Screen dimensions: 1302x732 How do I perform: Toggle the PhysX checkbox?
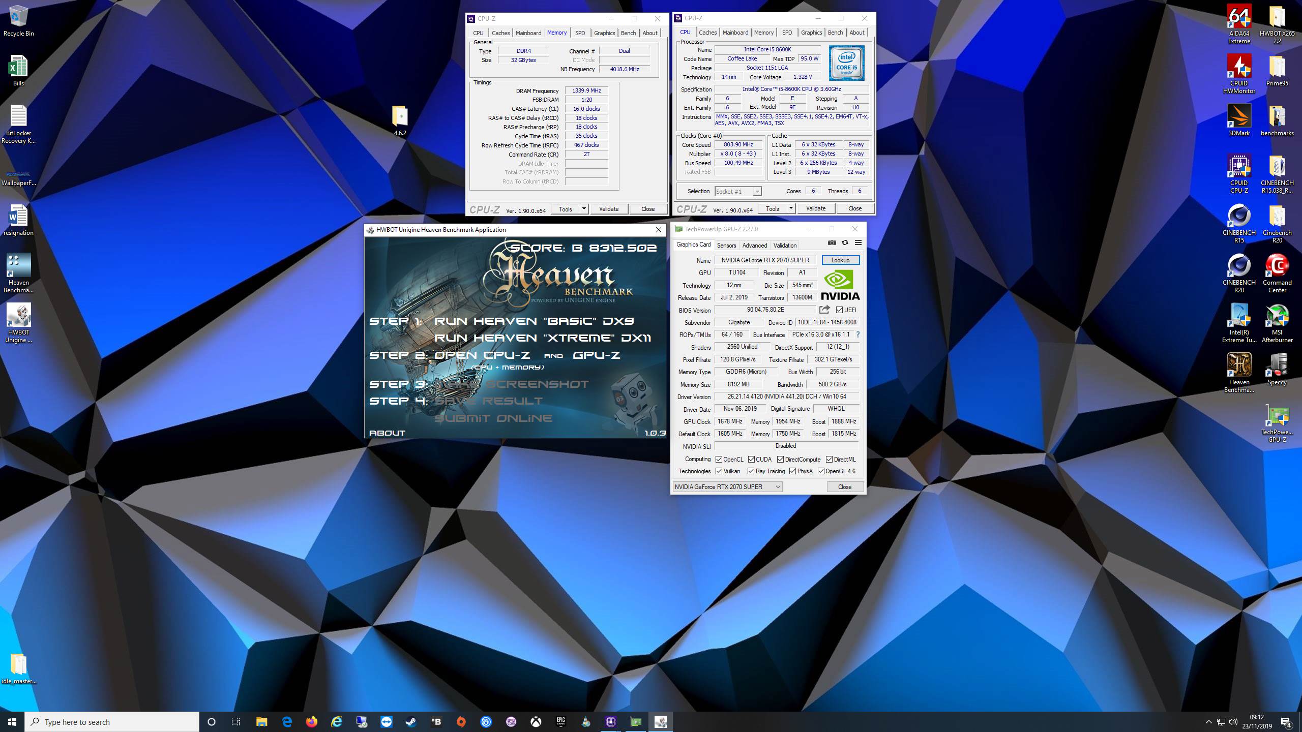792,471
